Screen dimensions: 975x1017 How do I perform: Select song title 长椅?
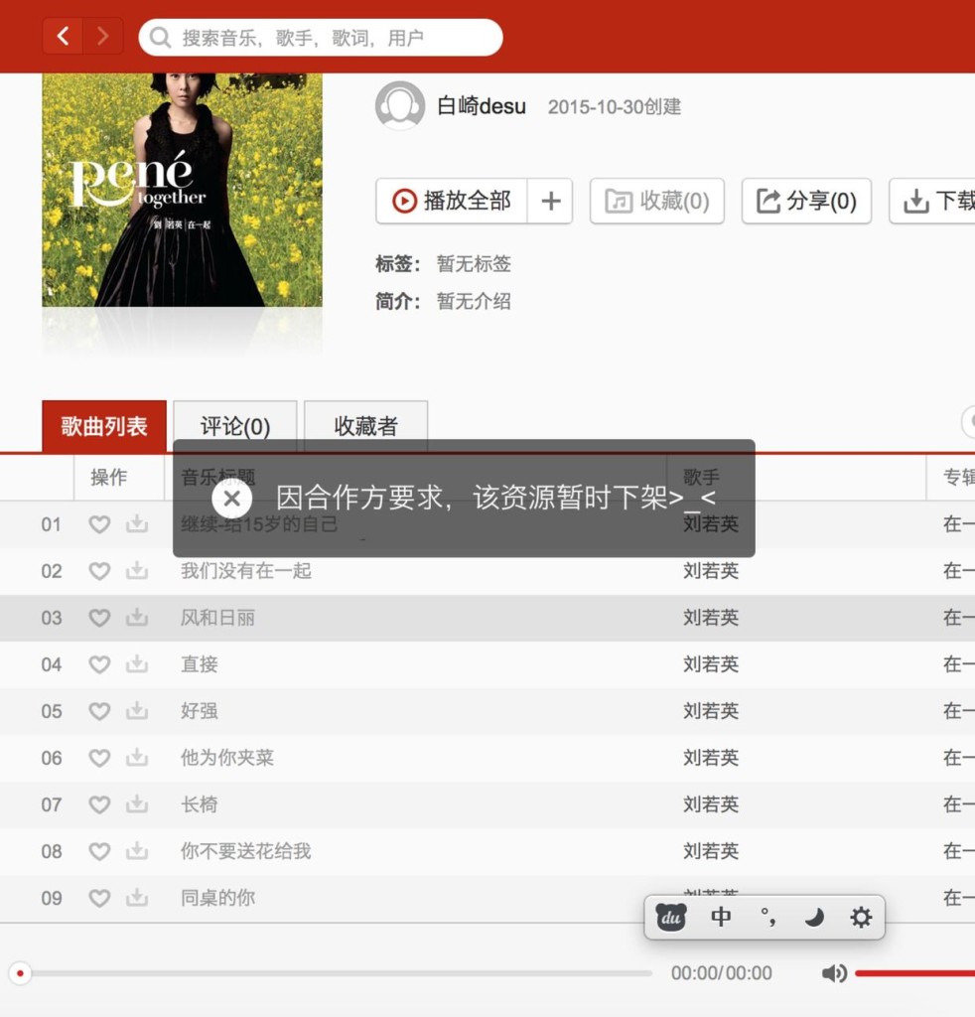tap(199, 804)
